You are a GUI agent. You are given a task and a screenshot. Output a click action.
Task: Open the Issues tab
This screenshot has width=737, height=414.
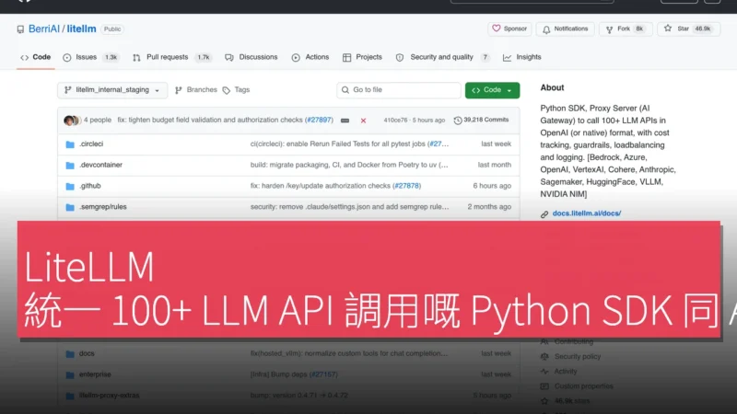pyautogui.click(x=90, y=57)
